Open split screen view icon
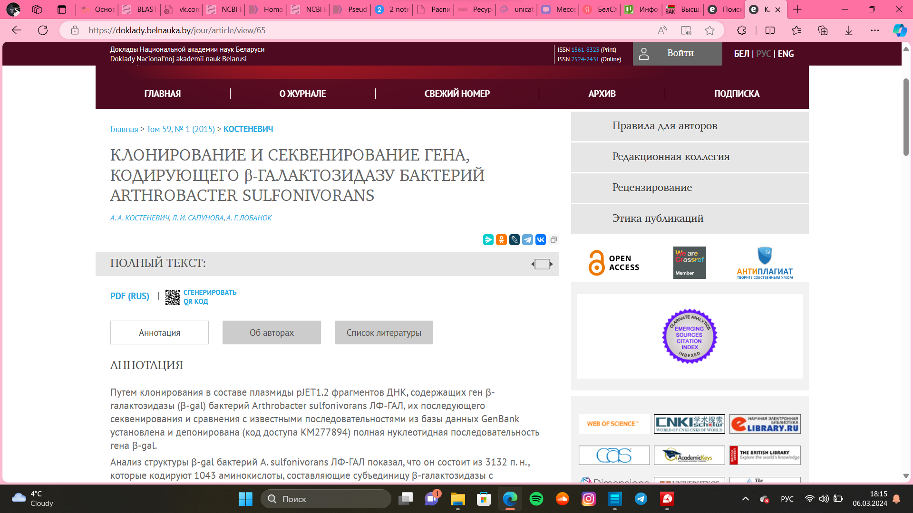Screen dimensions: 913x513 770,30
